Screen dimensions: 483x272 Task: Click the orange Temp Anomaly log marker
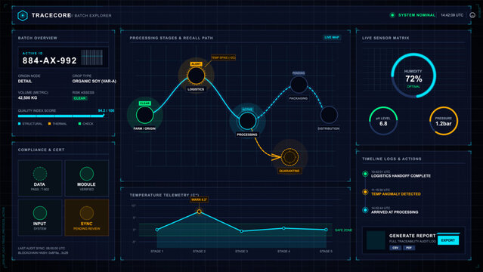[365, 192]
